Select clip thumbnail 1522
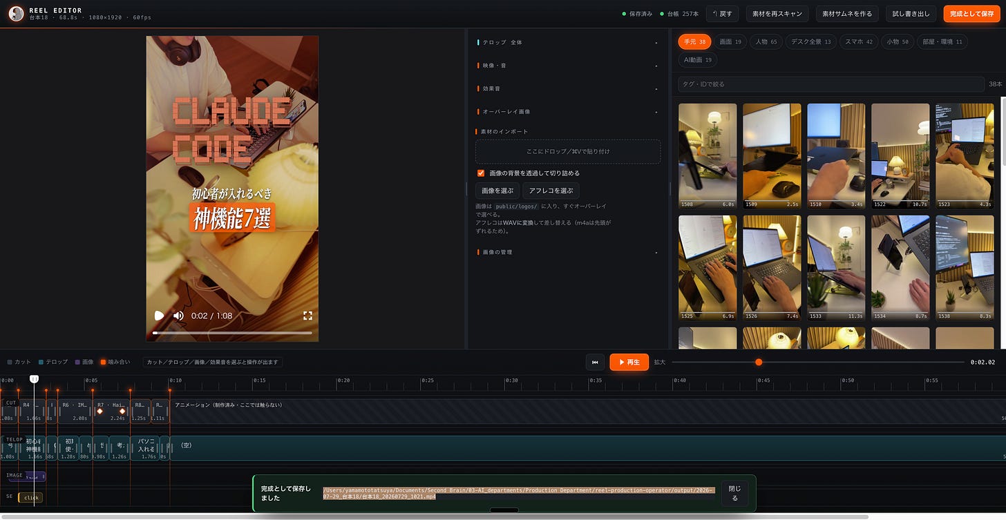Image resolution: width=1006 pixels, height=520 pixels. pyautogui.click(x=900, y=156)
